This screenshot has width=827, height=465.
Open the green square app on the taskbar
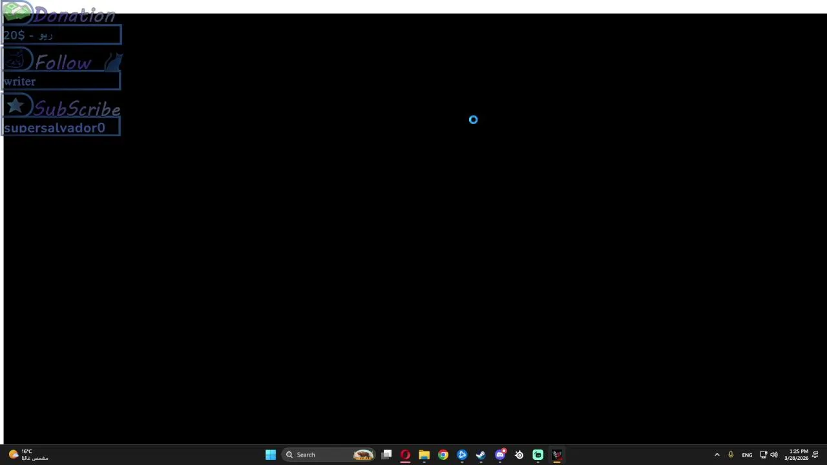(x=538, y=455)
